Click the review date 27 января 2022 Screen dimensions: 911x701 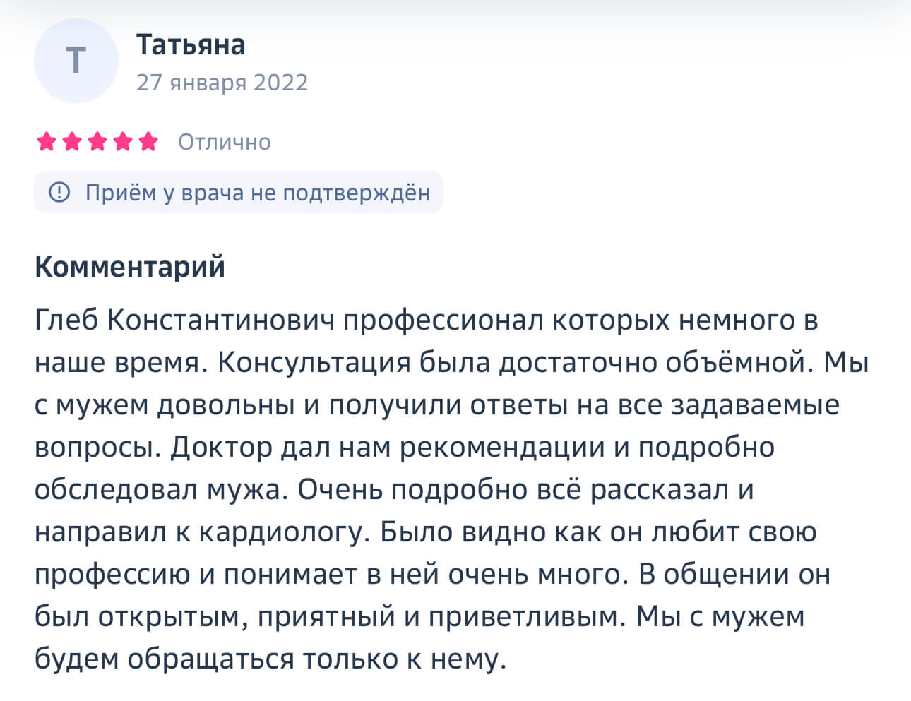pyautogui.click(x=222, y=83)
